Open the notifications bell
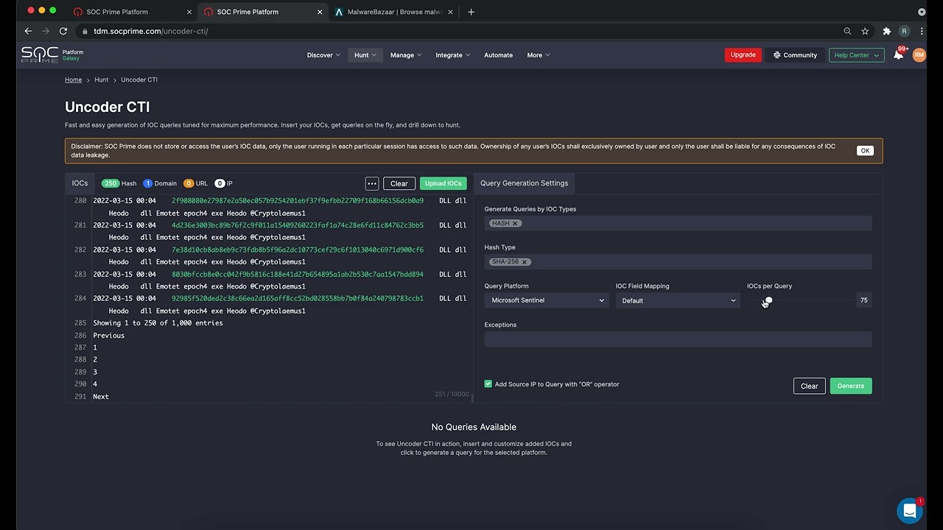Viewport: 943px width, 530px height. pyautogui.click(x=898, y=54)
